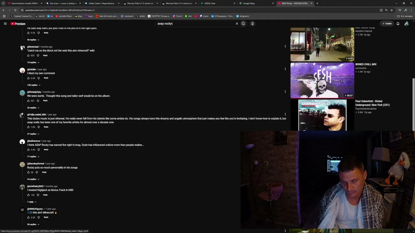Like the @fentmaxd comment
Screen dimensions: 415x233
(x=29, y=55)
